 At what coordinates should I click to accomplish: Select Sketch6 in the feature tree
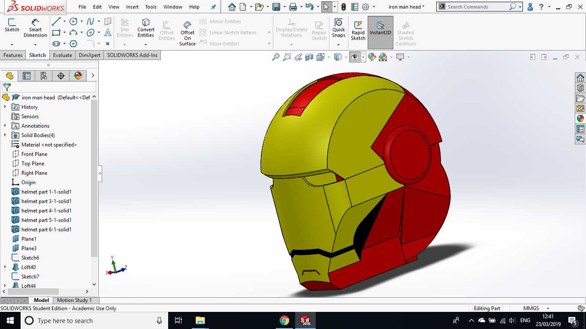tap(30, 258)
